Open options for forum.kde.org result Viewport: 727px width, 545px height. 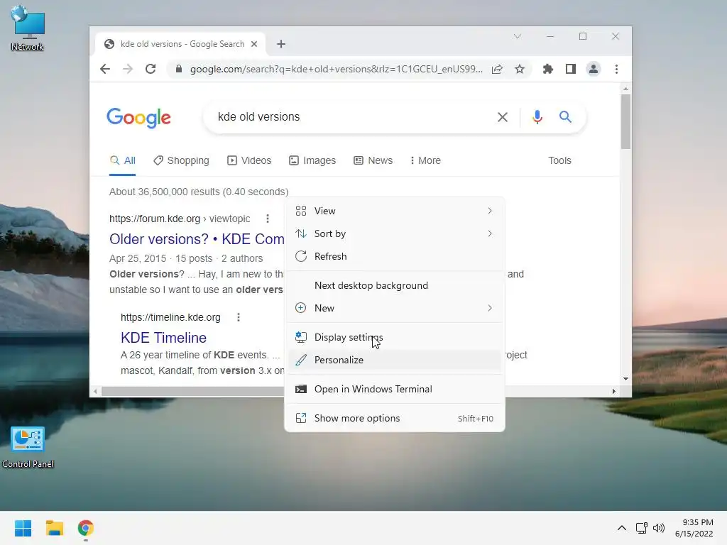pos(268,219)
